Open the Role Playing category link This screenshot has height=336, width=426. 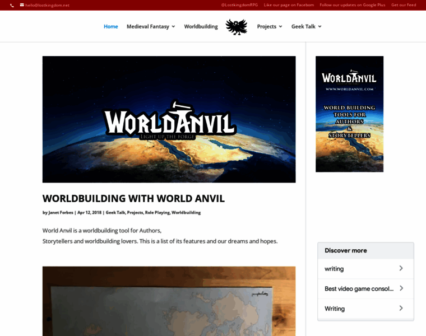[157, 213]
